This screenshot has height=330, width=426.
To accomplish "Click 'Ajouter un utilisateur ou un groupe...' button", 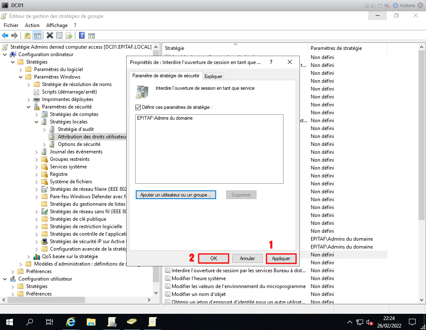I will (x=176, y=195).
